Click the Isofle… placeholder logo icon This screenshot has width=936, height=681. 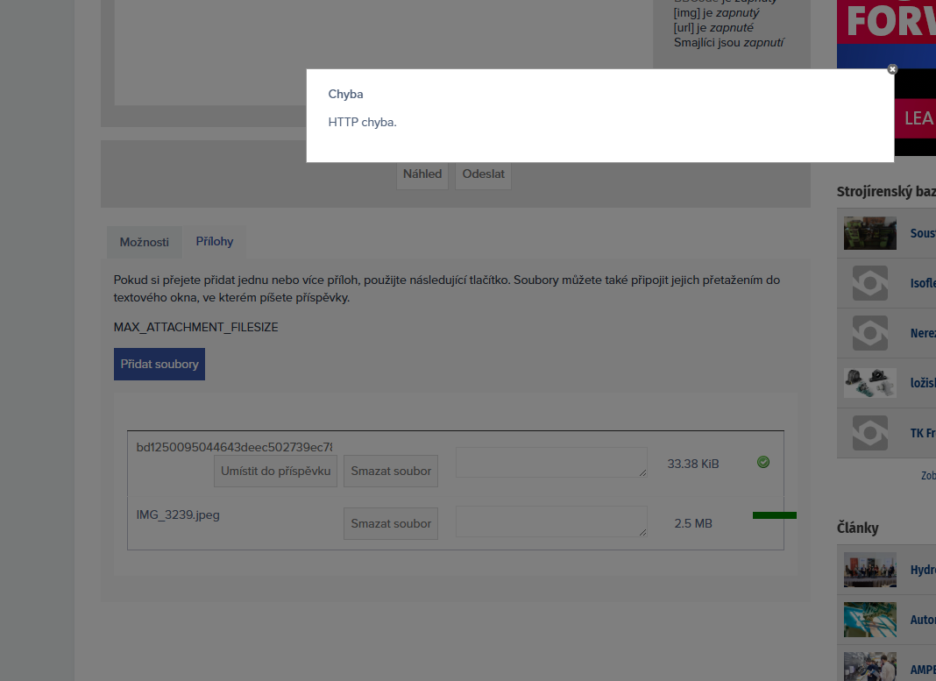869,283
